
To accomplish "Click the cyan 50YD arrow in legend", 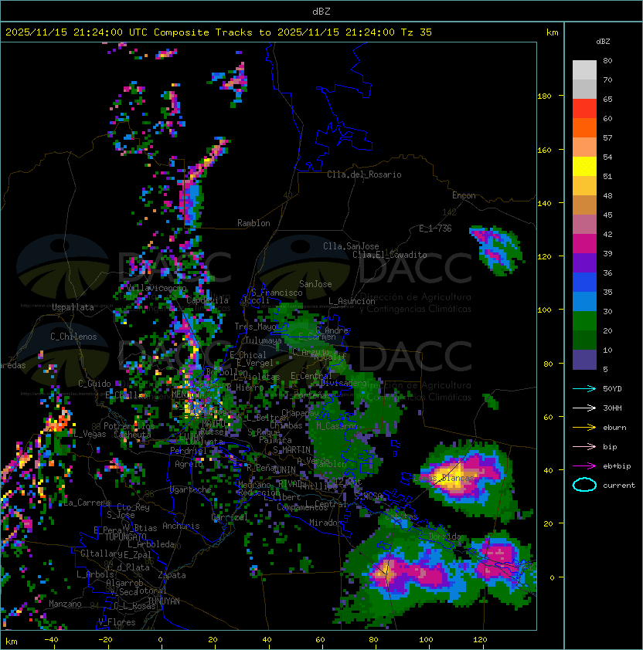I will pyautogui.click(x=584, y=389).
